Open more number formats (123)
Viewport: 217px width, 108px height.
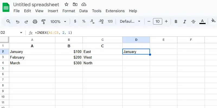coord(110,21)
